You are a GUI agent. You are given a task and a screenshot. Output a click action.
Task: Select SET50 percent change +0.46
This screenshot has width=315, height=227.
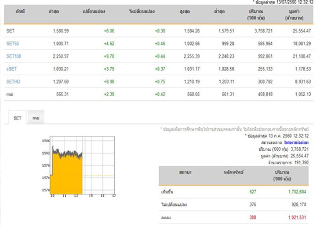[x=160, y=43]
